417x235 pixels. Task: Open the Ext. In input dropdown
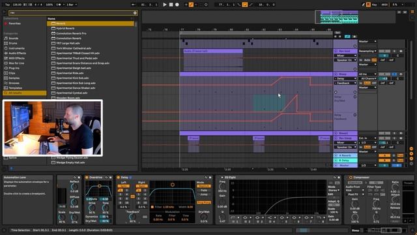(367, 138)
